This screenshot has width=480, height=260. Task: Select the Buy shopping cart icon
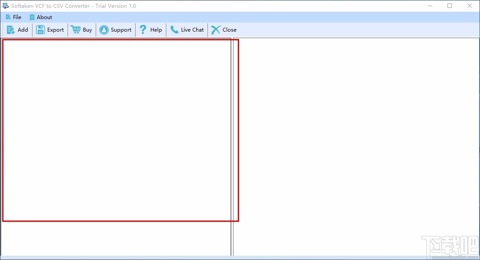coord(75,29)
